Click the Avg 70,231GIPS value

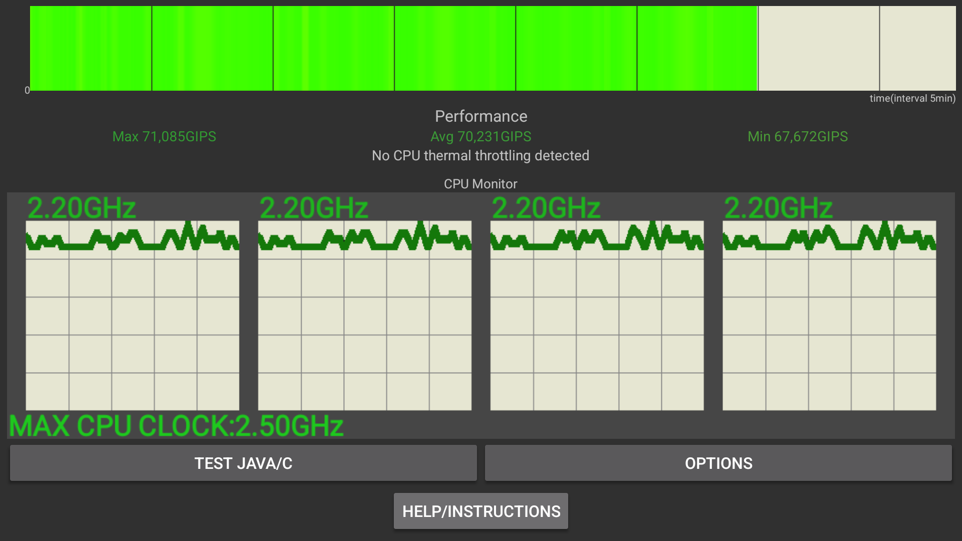pos(481,136)
